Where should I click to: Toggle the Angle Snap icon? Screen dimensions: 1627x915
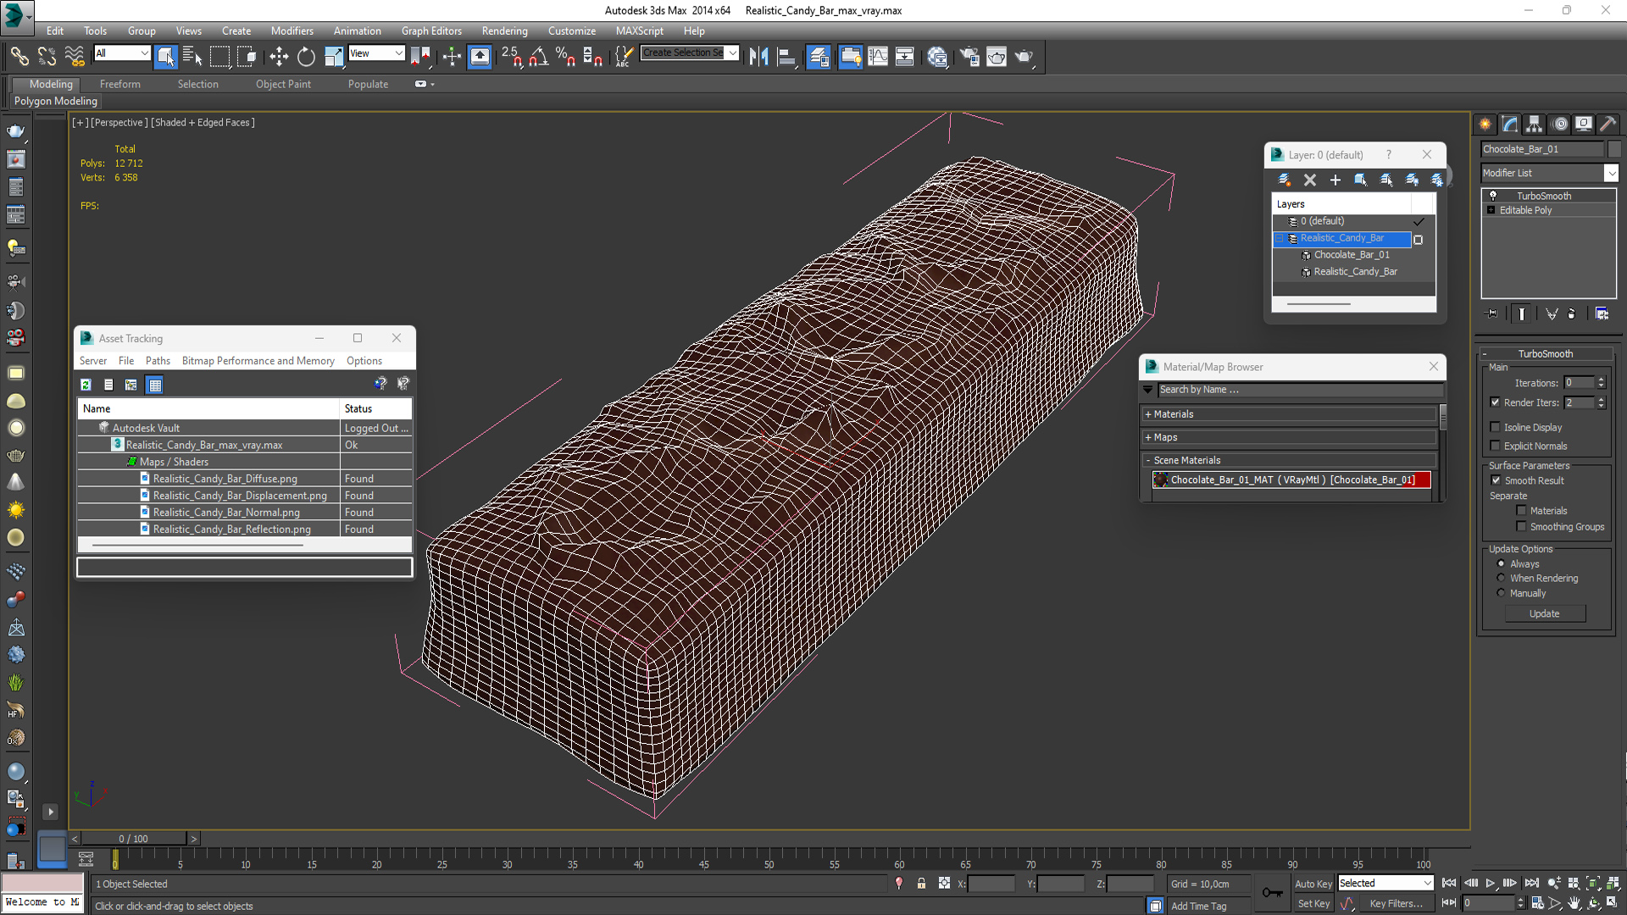point(539,57)
